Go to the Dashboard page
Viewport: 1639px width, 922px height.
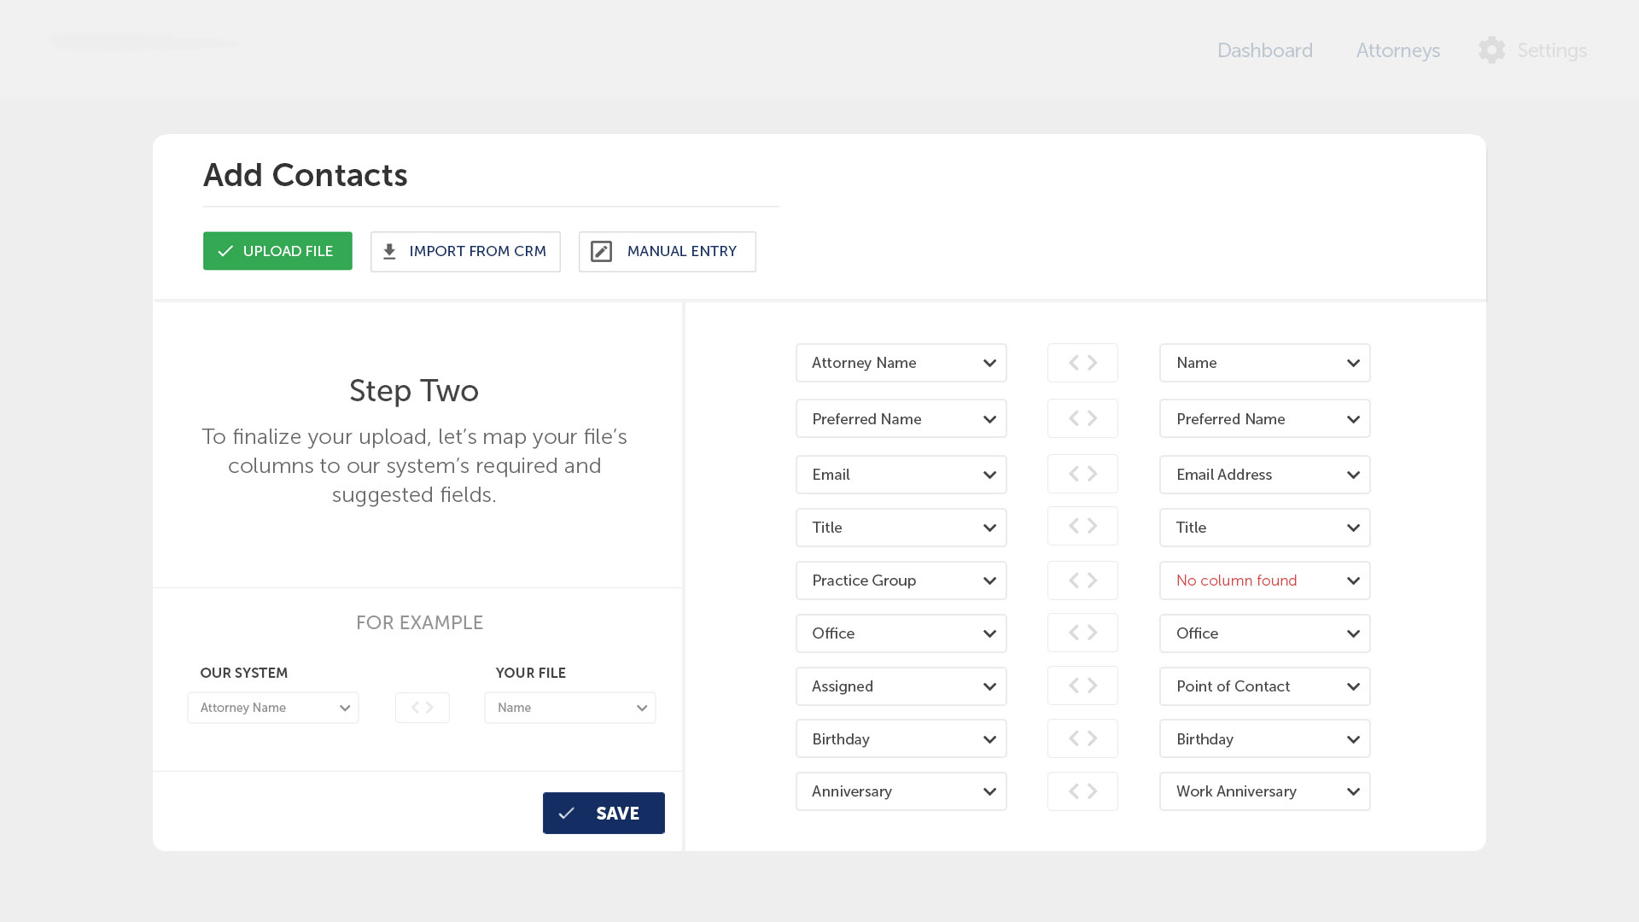1264,50
